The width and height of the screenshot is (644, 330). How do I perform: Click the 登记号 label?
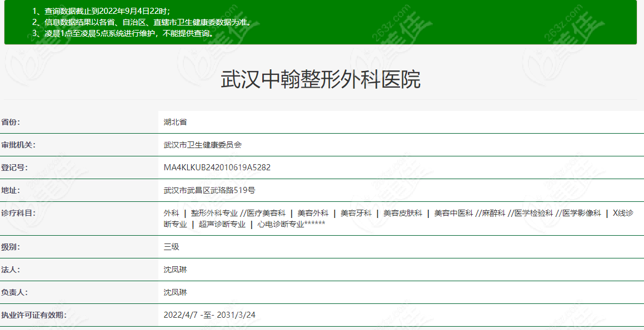pos(14,167)
